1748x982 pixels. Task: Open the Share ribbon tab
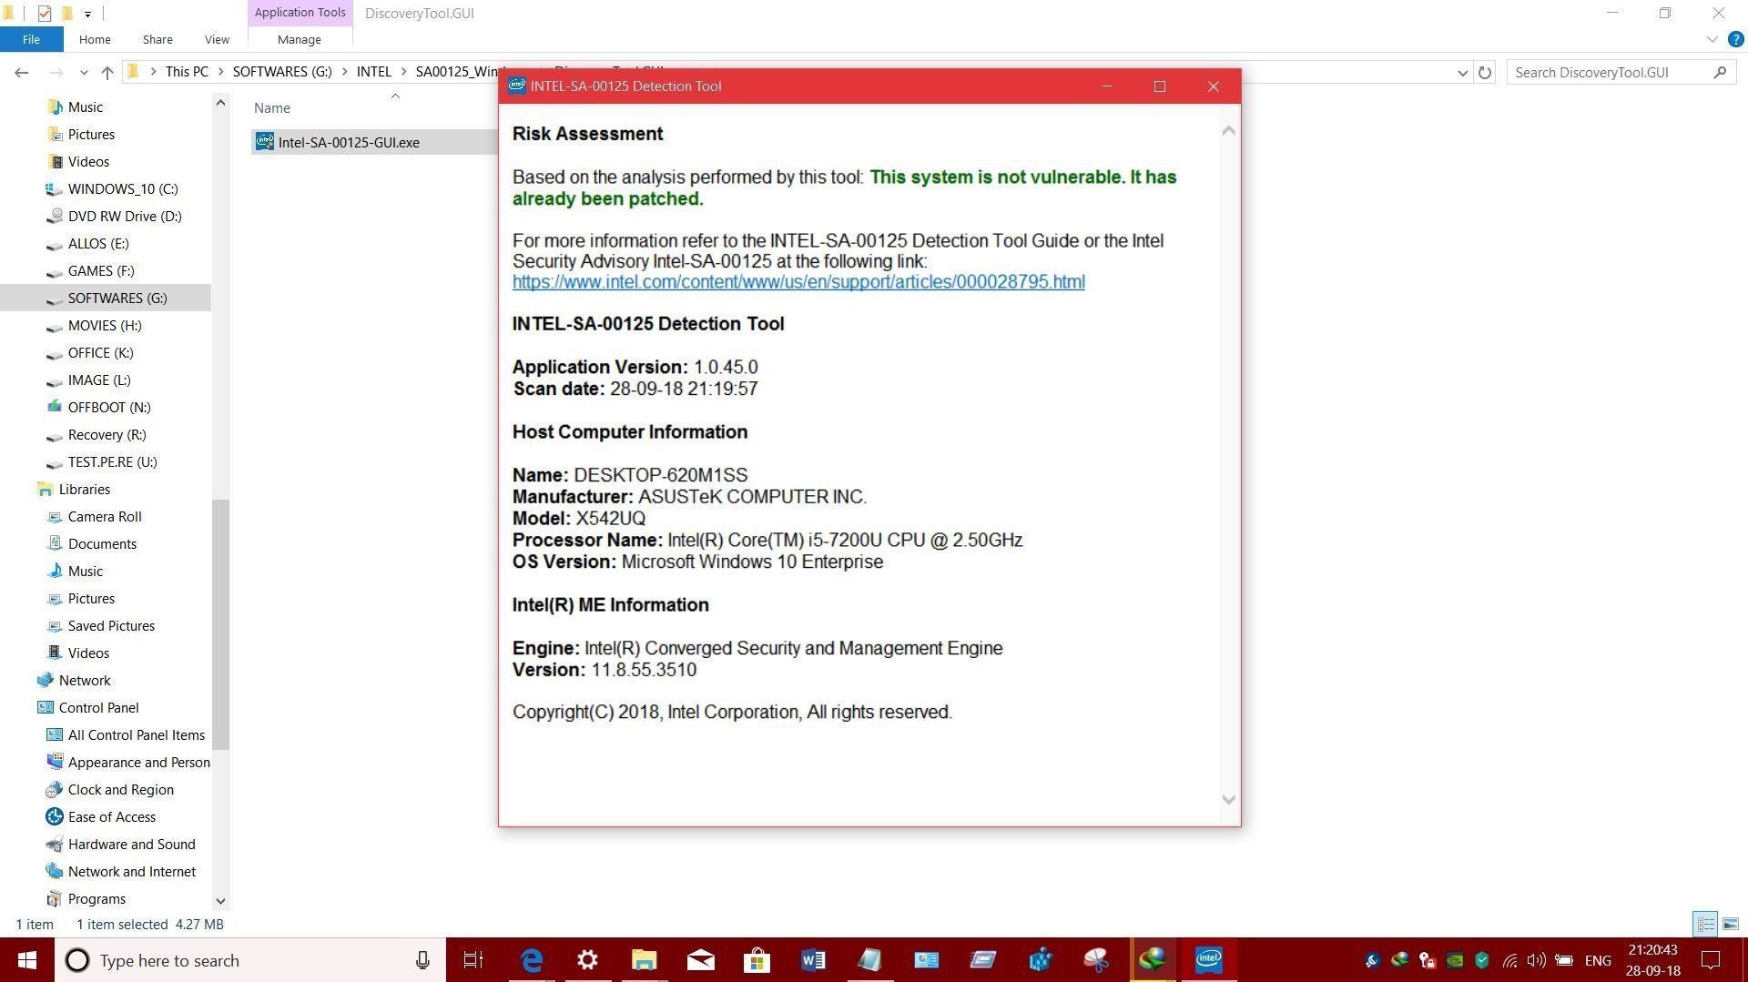(x=158, y=39)
